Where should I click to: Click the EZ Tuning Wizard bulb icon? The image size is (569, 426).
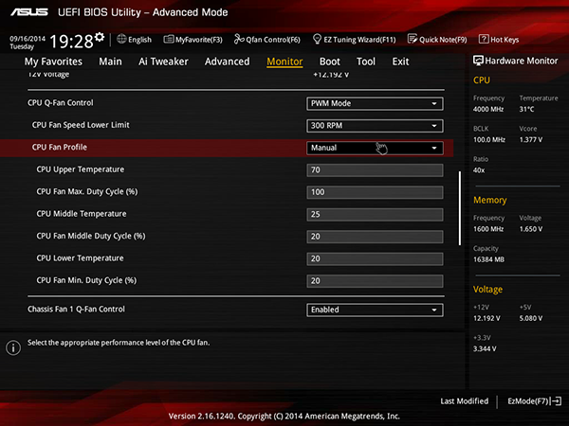click(317, 39)
